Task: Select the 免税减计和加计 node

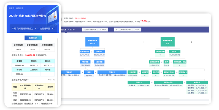Action: coord(169,72)
